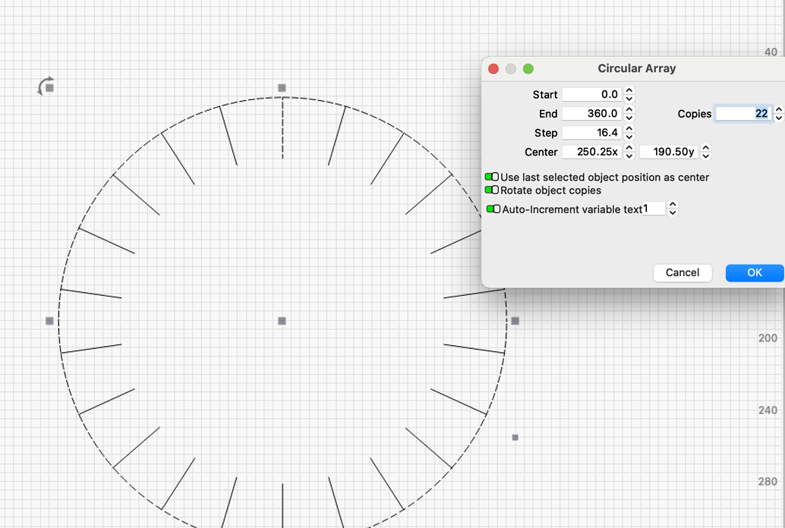This screenshot has width=785, height=528.
Task: Decrease the Step value using its stepper
Action: pos(629,136)
